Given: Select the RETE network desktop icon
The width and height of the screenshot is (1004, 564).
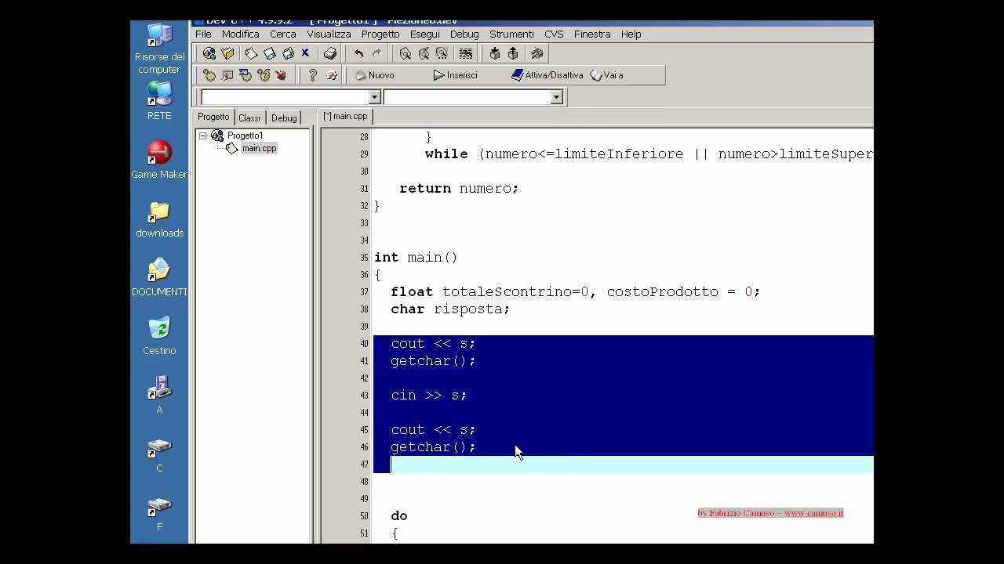Looking at the screenshot, I should coord(159,100).
